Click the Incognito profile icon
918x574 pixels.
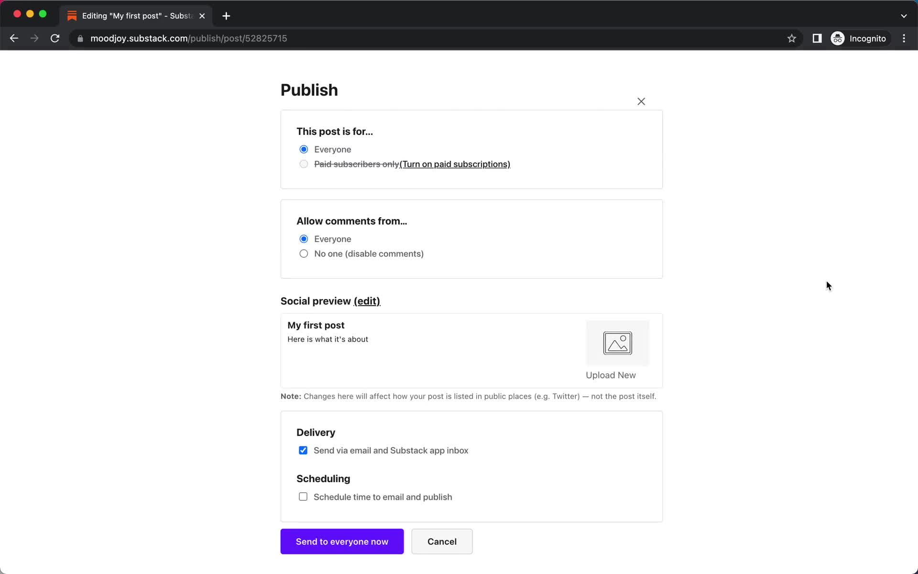click(x=838, y=38)
